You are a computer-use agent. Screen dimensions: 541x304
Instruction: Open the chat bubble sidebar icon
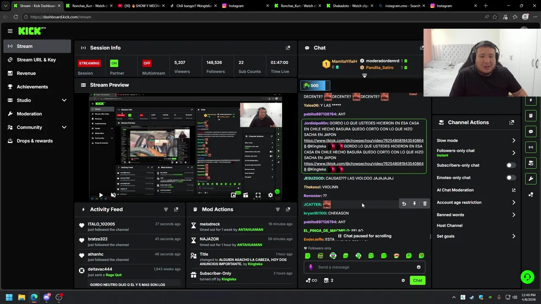(x=531, y=131)
